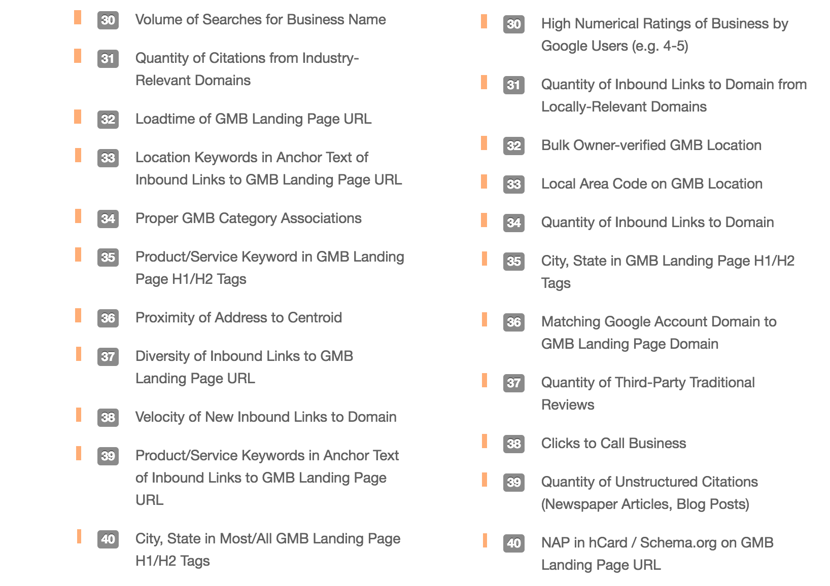Select 'Velocity of New Inbound Links to Domain'

[x=266, y=417]
